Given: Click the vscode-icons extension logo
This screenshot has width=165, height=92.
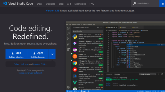Looking at the screenshot, I should (75, 76).
